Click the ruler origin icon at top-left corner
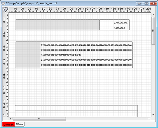The image size is (158, 128). pyautogui.click(x=5, y=10)
